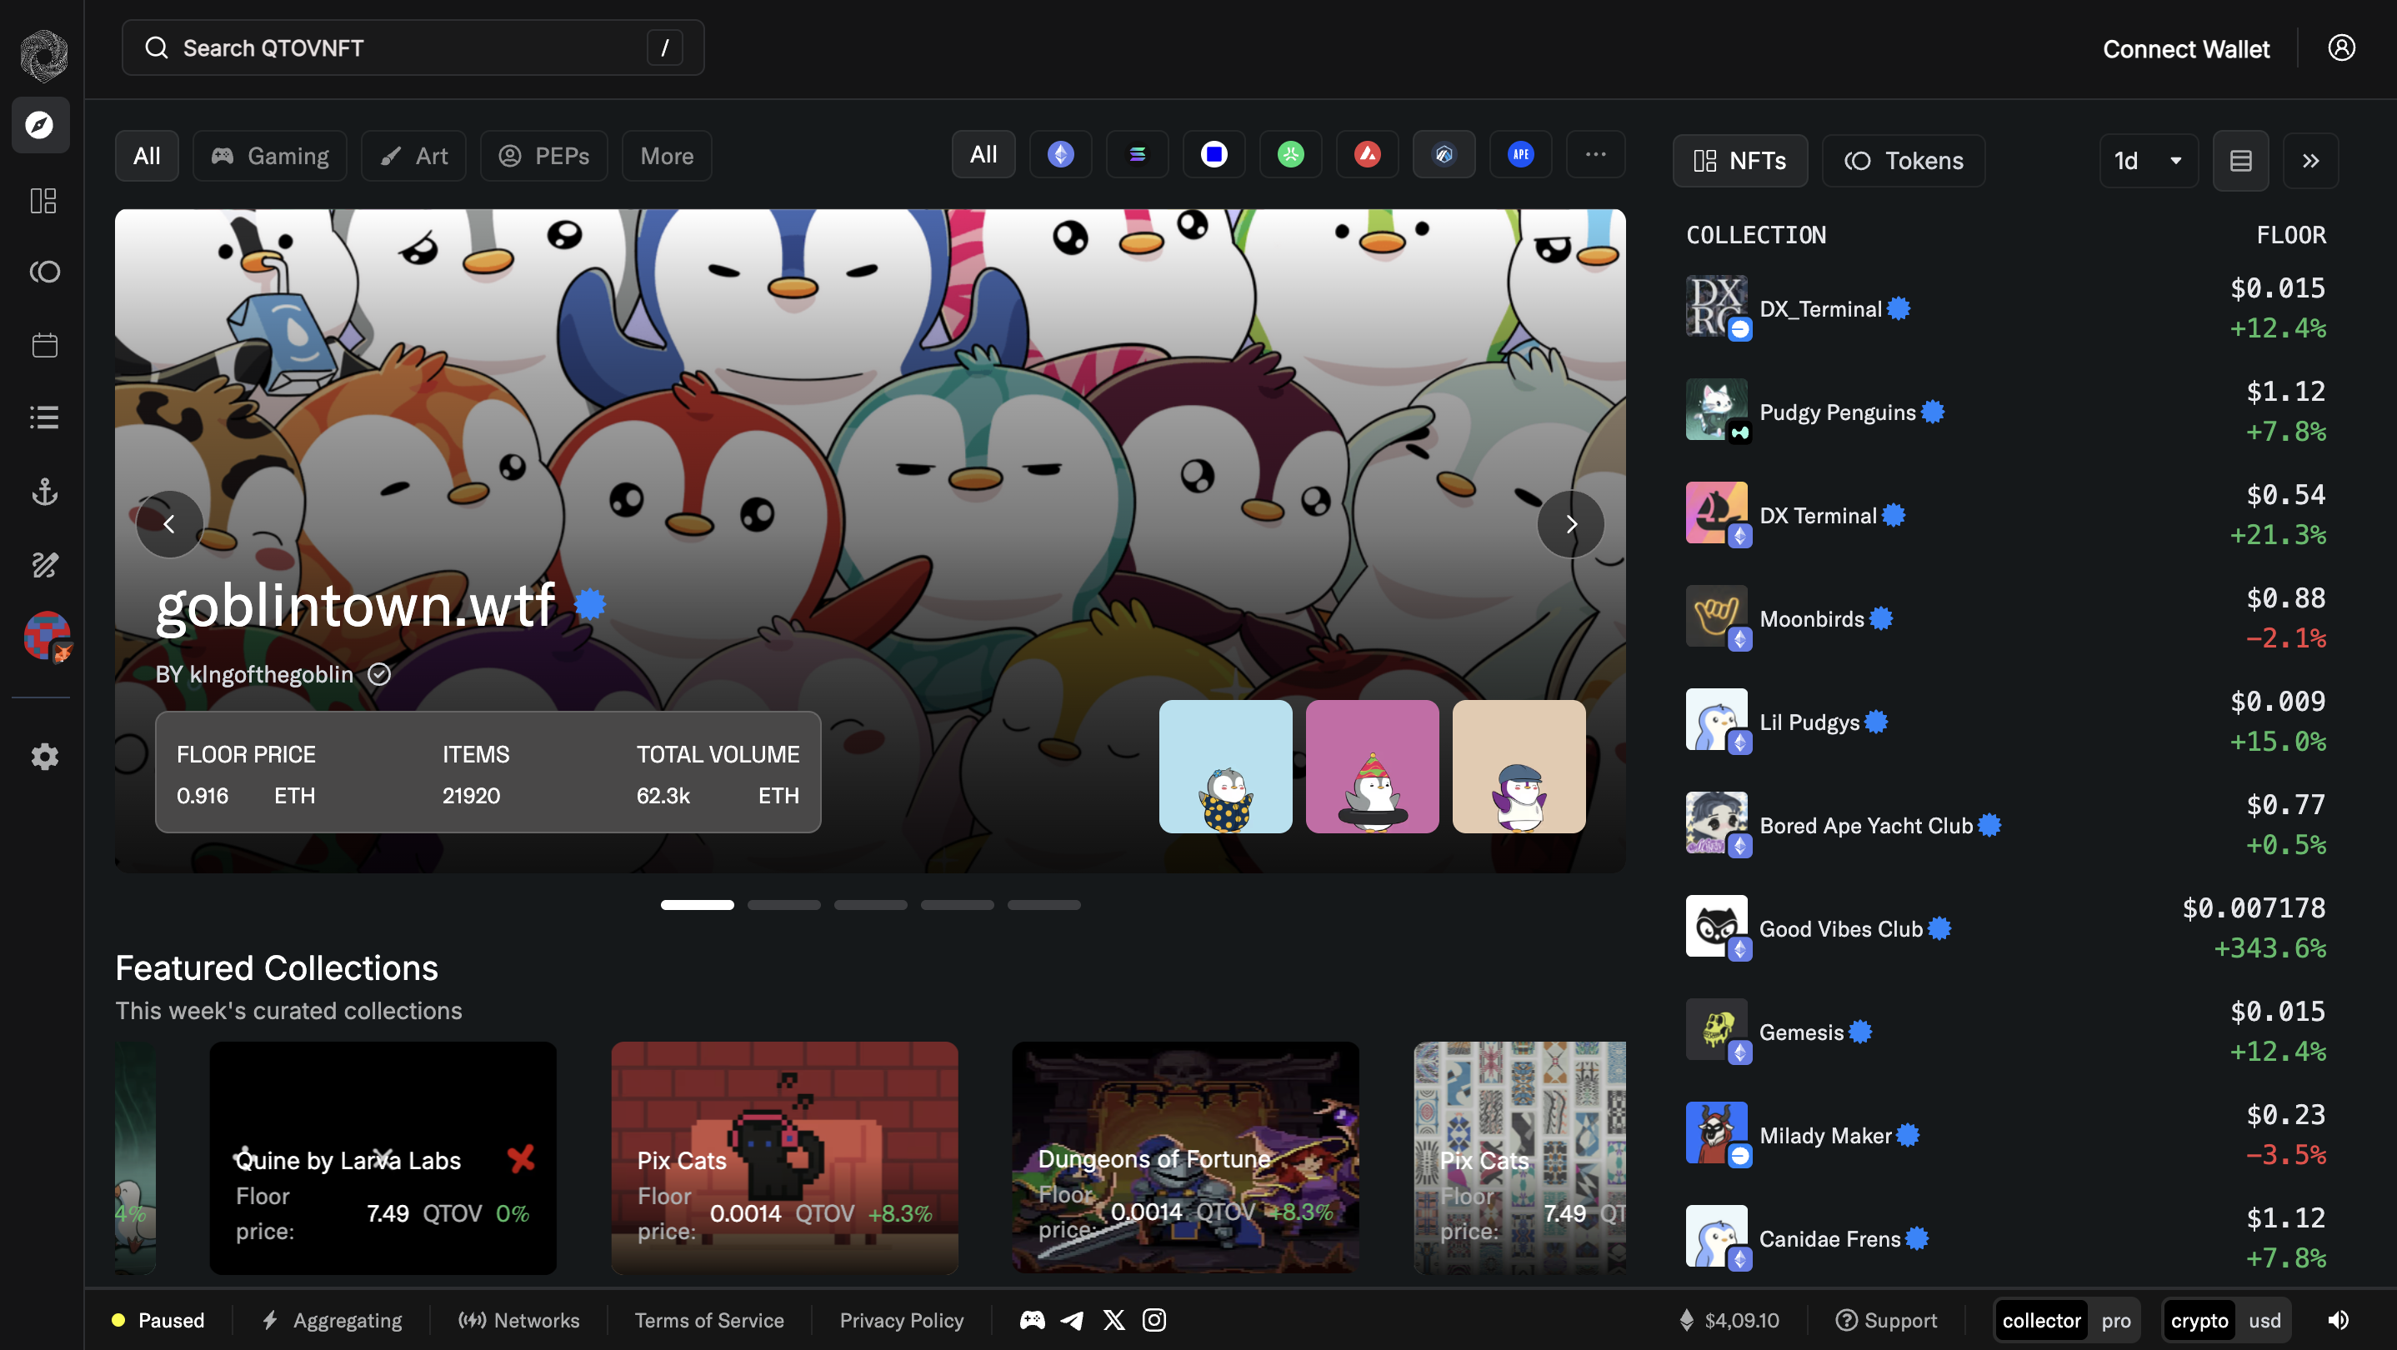This screenshot has width=2397, height=1350.
Task: Open the Explore compass icon in sidebar
Action: click(41, 125)
